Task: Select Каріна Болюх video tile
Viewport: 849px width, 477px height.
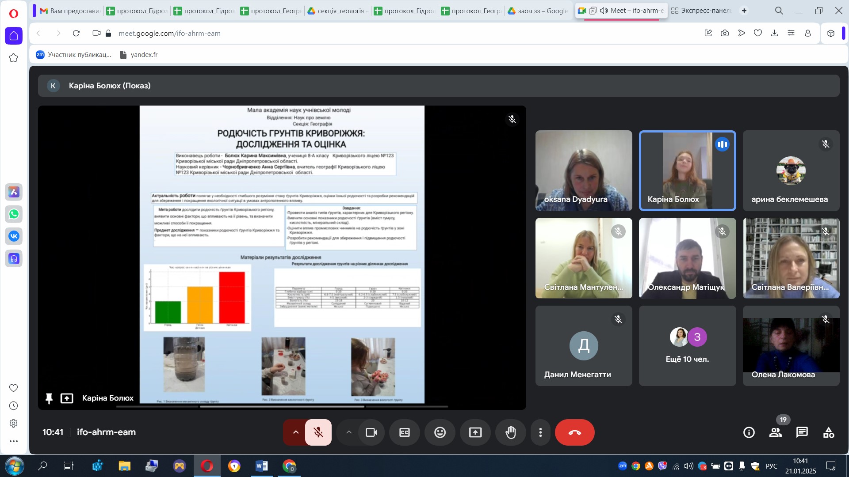Action: pyautogui.click(x=688, y=170)
